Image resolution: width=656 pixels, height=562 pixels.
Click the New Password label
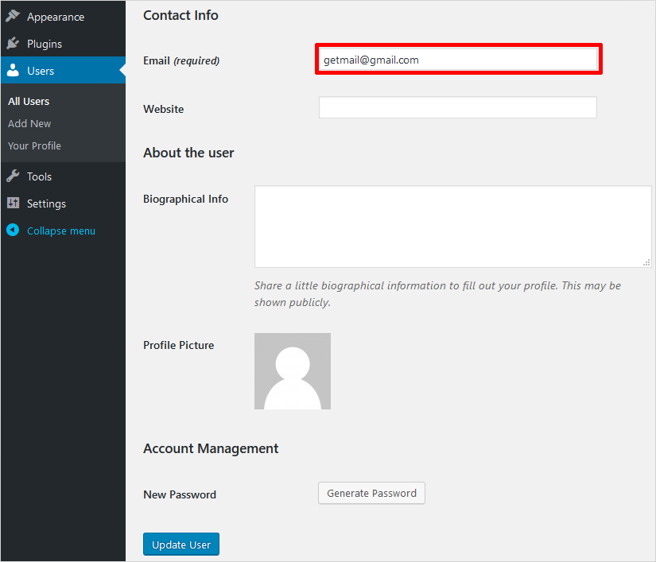point(180,494)
